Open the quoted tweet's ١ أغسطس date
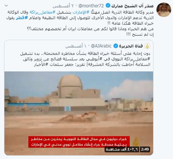 (x=74, y=46)
